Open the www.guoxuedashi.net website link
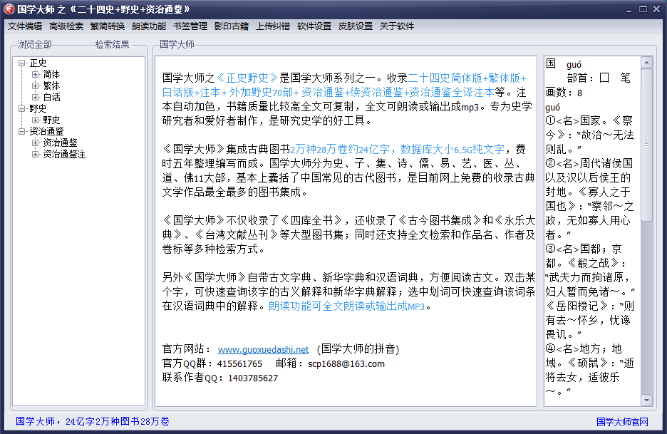The image size is (667, 434). coord(263,350)
